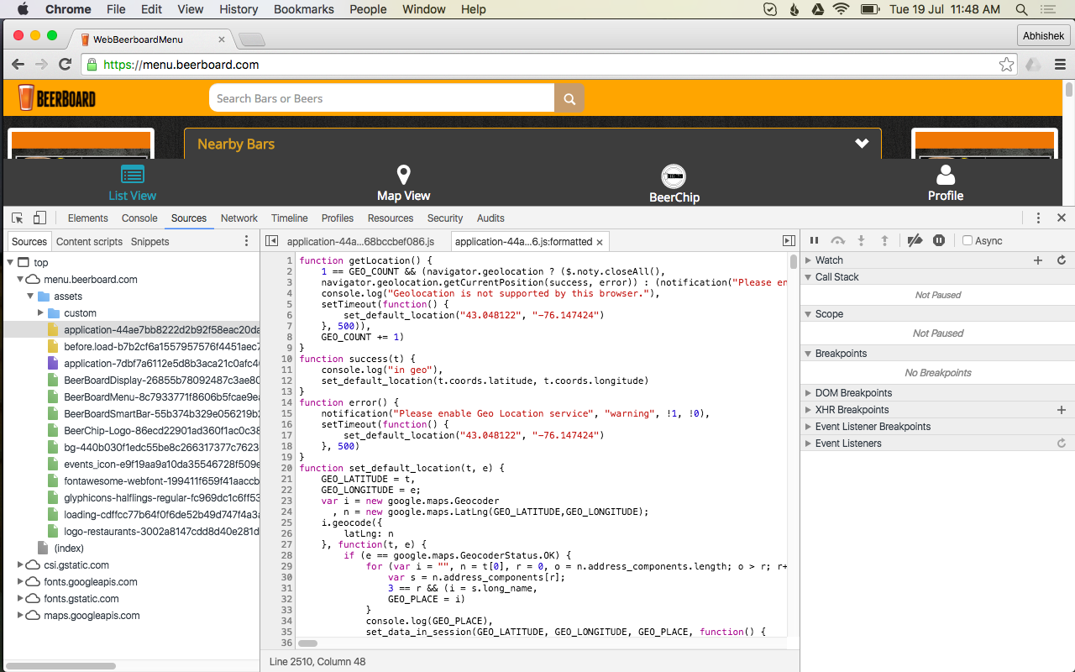Collapse menu.beerboard.com tree node
This screenshot has height=672, width=1075.
pyautogui.click(x=20, y=280)
